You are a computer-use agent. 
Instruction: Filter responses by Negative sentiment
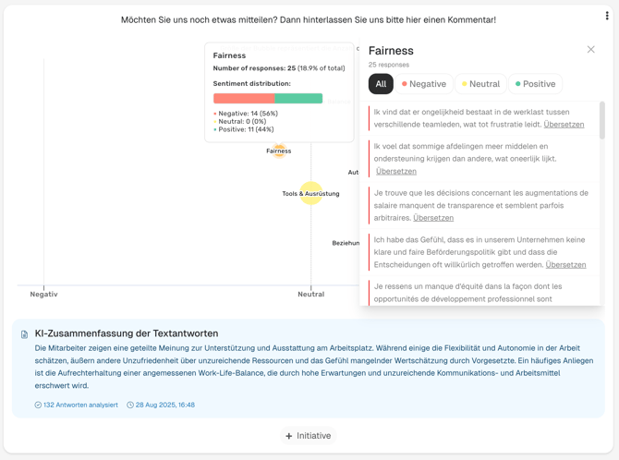click(423, 84)
